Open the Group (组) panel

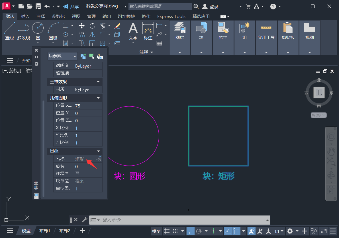point(244,37)
